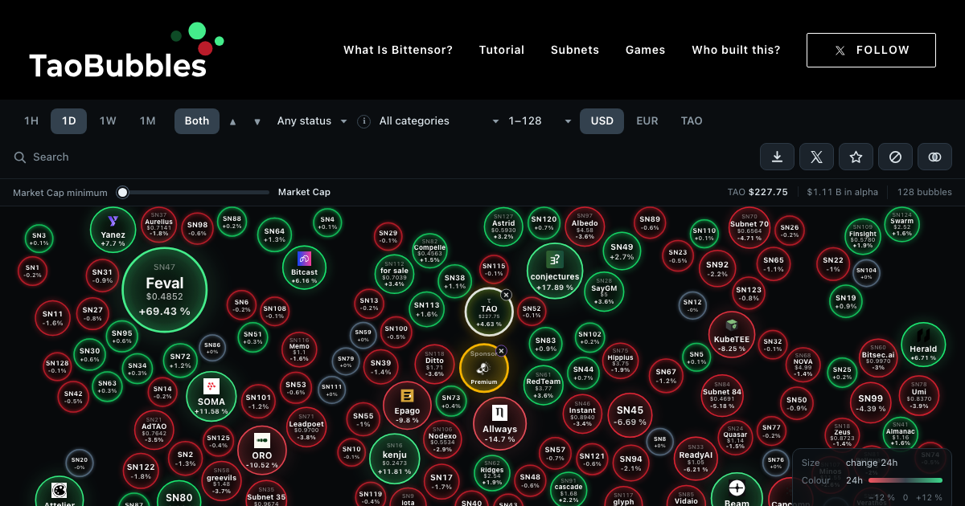Viewport: 965px width, 506px height.
Task: Show only gainers with up arrow
Action: [233, 122]
